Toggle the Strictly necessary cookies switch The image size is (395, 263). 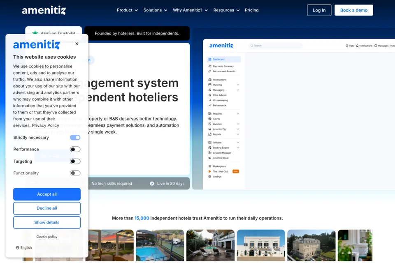pos(75,137)
